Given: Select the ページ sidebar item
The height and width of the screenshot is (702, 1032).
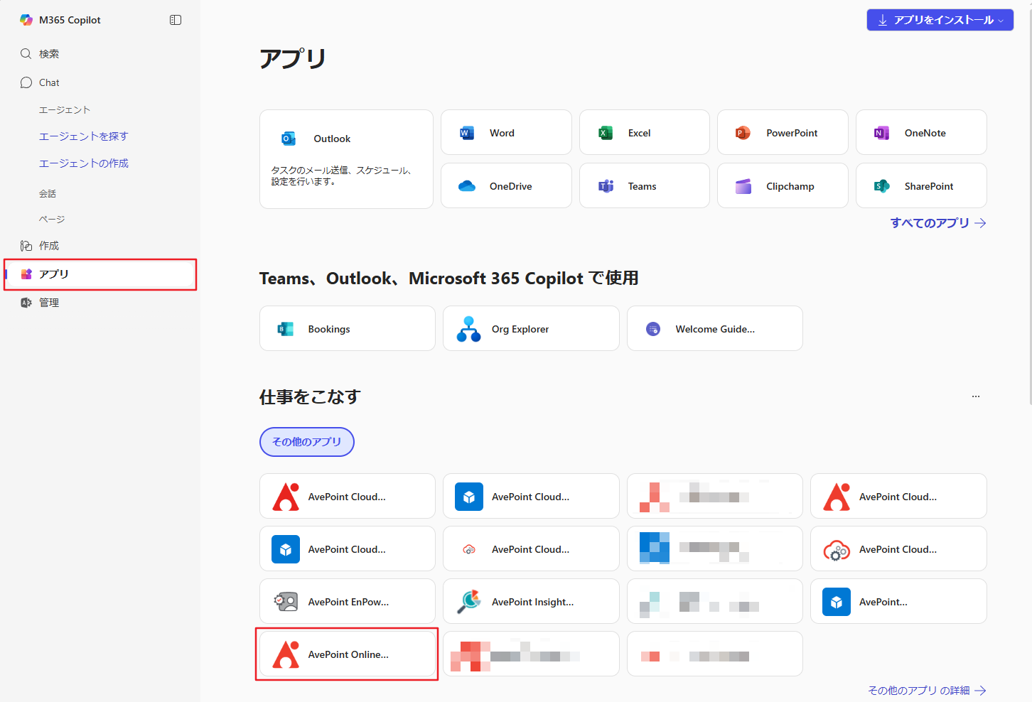Looking at the screenshot, I should (52, 220).
